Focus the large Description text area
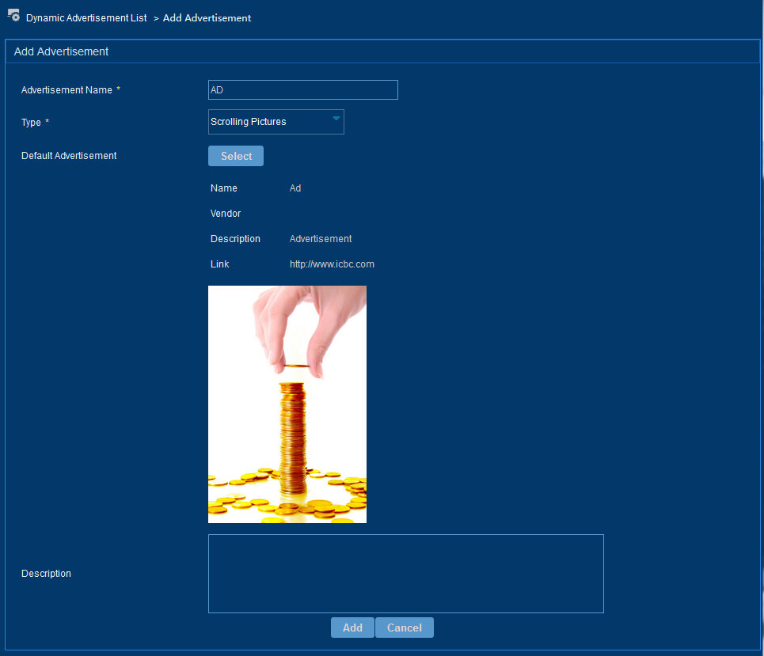Screen dimensions: 764x656 coord(406,574)
